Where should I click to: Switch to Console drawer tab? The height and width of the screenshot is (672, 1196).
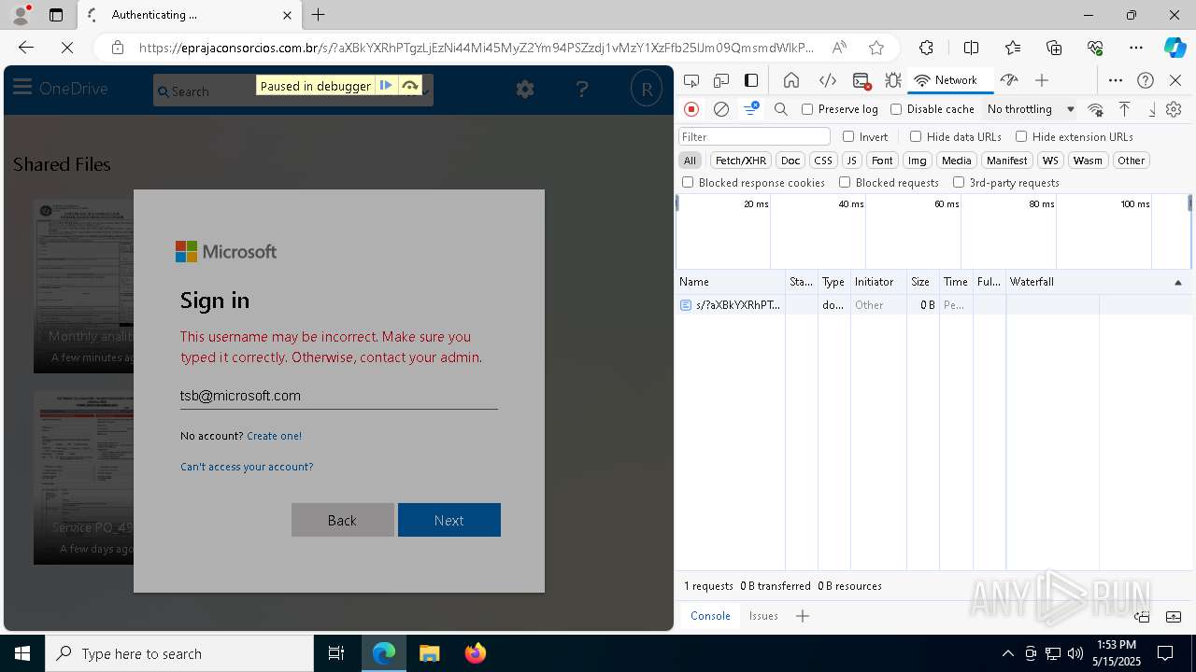[710, 616]
